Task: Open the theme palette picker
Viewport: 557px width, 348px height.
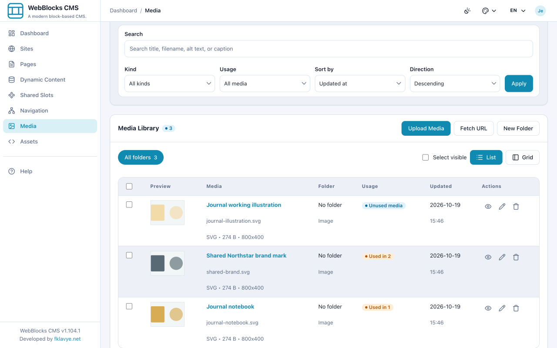Action: 489,11
